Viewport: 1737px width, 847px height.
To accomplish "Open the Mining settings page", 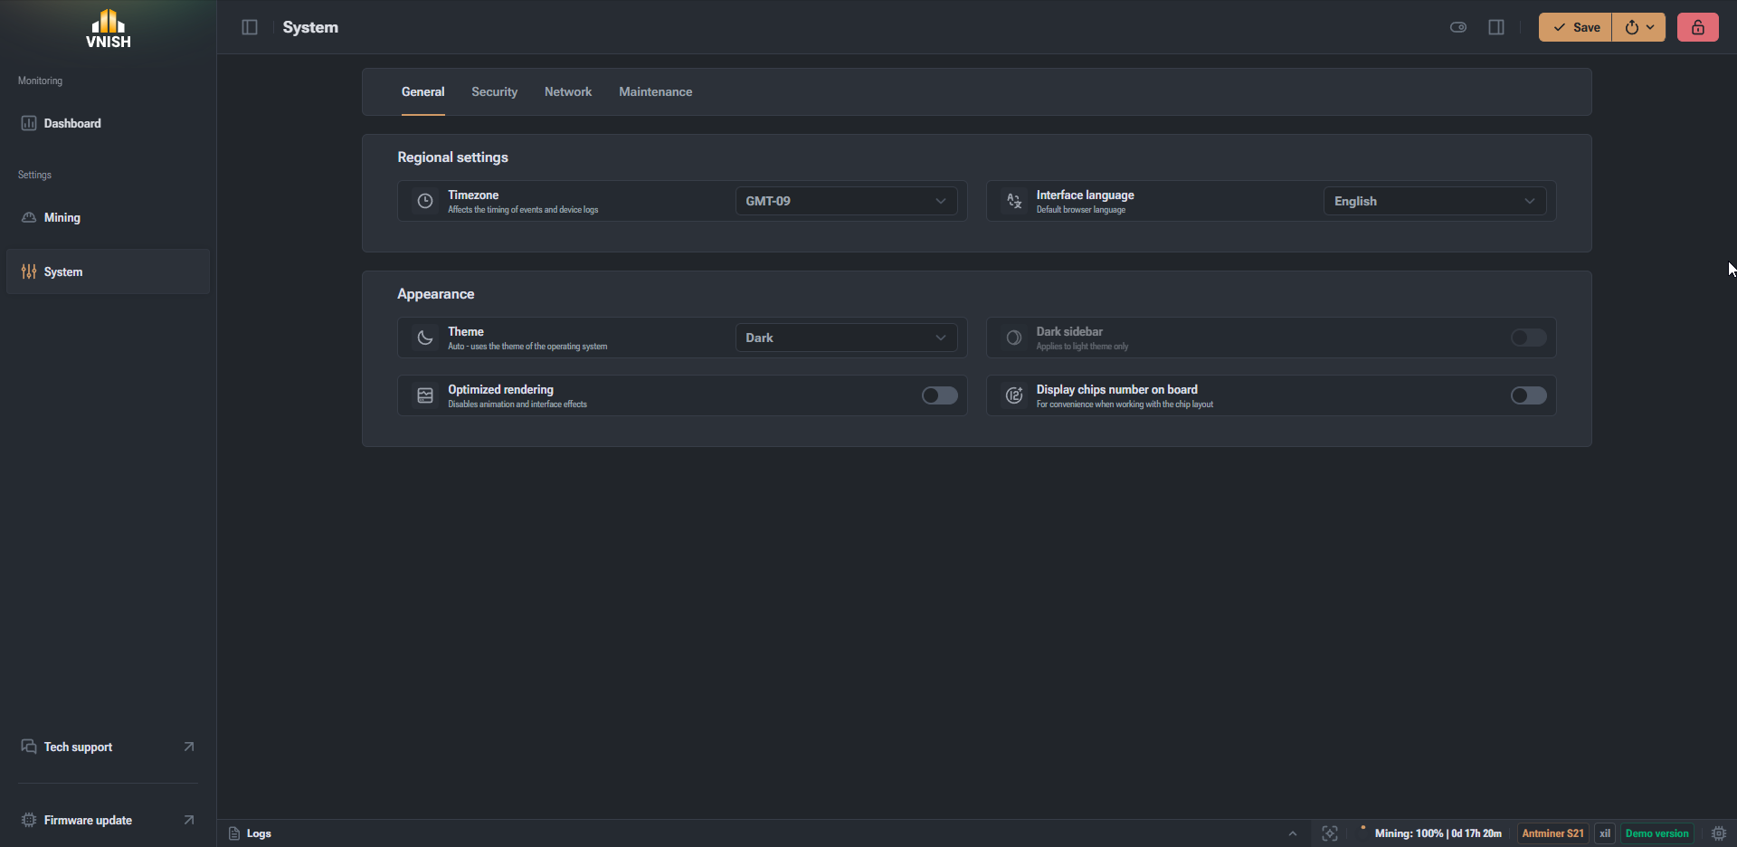I will point(108,217).
